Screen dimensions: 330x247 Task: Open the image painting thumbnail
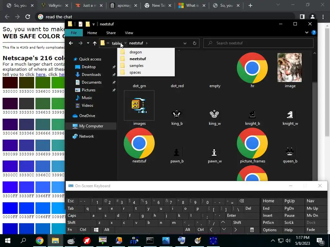click(x=289, y=68)
